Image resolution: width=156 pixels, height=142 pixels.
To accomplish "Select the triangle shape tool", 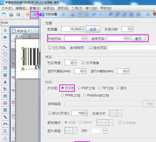I will coord(5,138).
